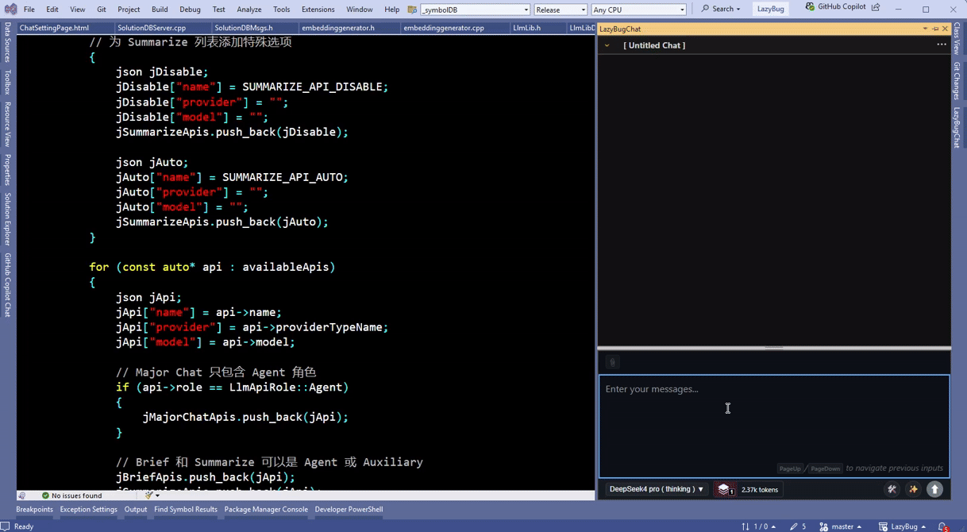Screen dimensions: 967x532
Task: Open the DeepSeek4 pro model dropdown
Action: pos(656,490)
